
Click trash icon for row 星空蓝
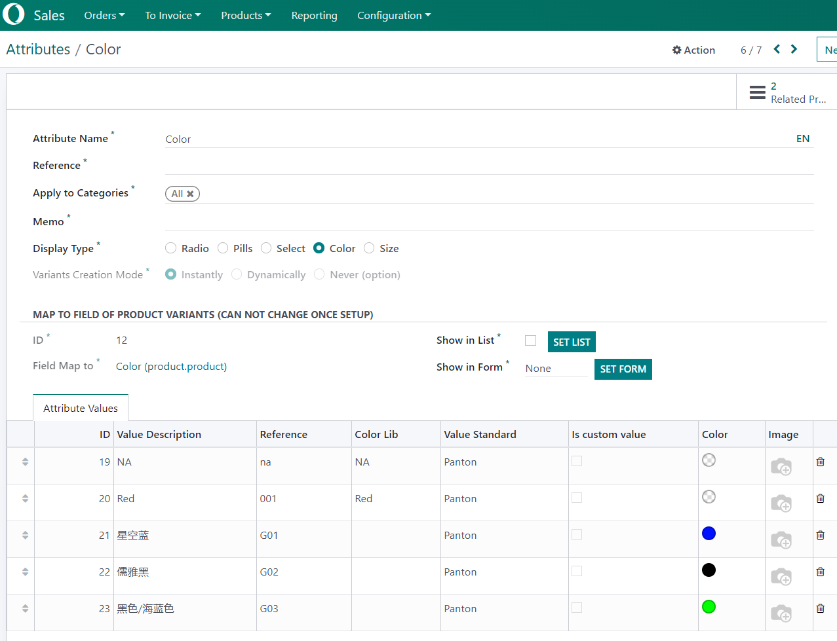click(820, 535)
